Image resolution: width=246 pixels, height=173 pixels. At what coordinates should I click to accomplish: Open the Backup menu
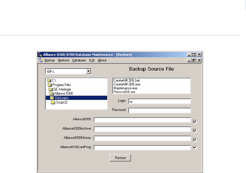tap(50, 60)
